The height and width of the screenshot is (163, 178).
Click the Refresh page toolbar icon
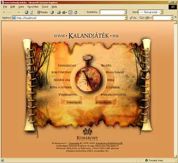pyautogui.click(x=32, y=12)
